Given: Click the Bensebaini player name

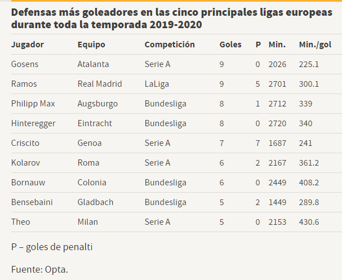Looking at the screenshot, I should pos(32,202).
